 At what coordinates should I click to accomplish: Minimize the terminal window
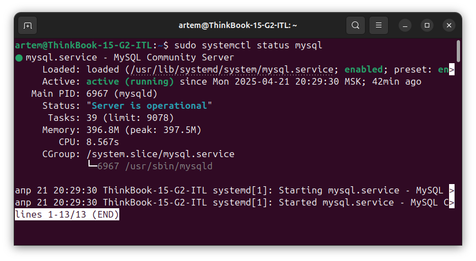(405, 25)
